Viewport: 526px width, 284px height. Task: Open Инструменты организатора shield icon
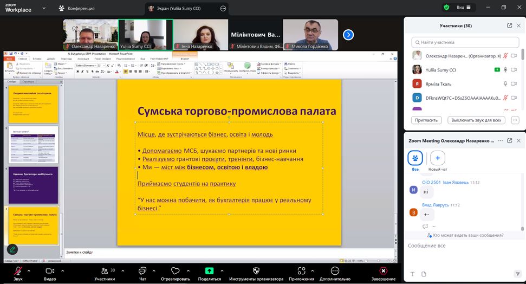(x=256, y=270)
